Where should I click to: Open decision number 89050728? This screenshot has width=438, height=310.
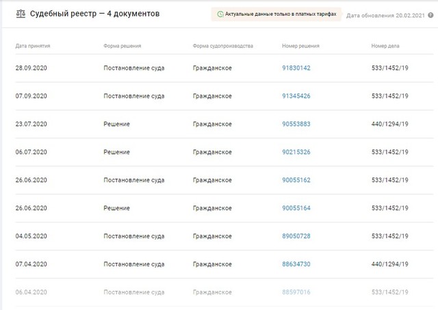coord(296,236)
